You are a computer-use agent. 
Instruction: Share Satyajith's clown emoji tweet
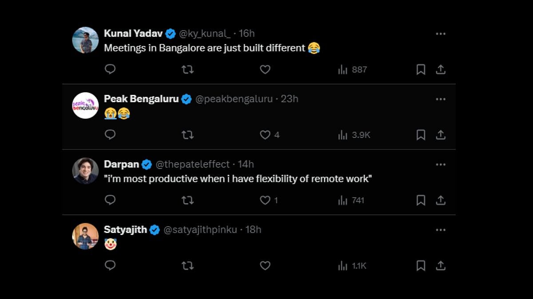tap(440, 266)
